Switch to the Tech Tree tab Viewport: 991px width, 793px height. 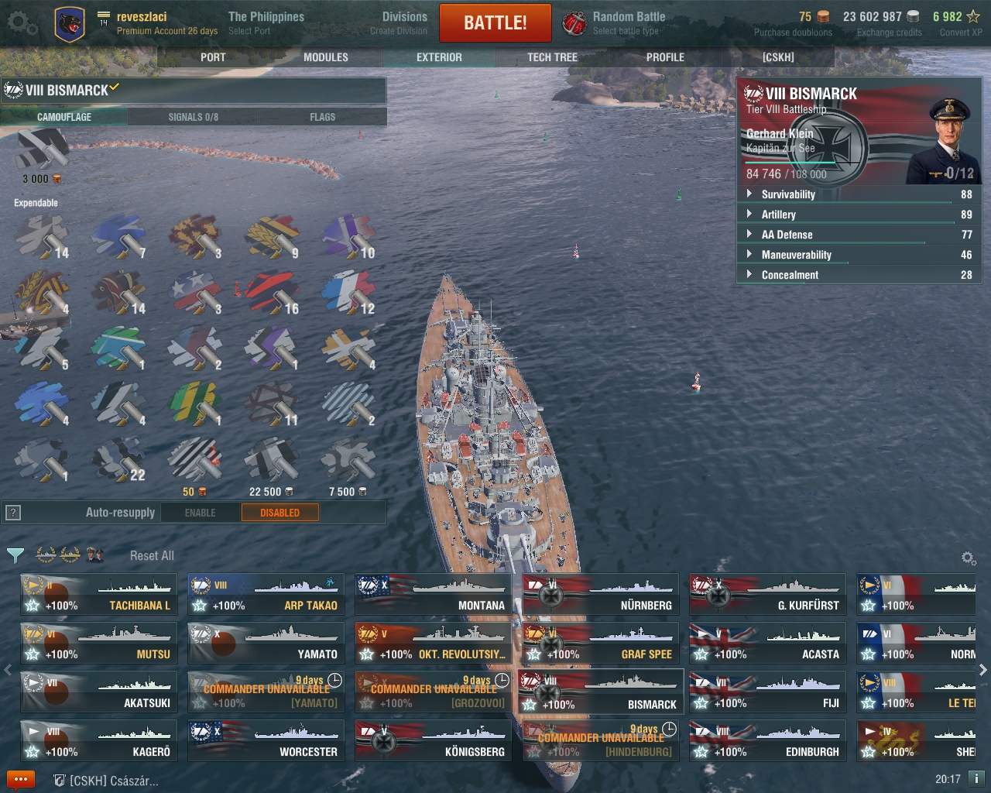click(x=552, y=57)
